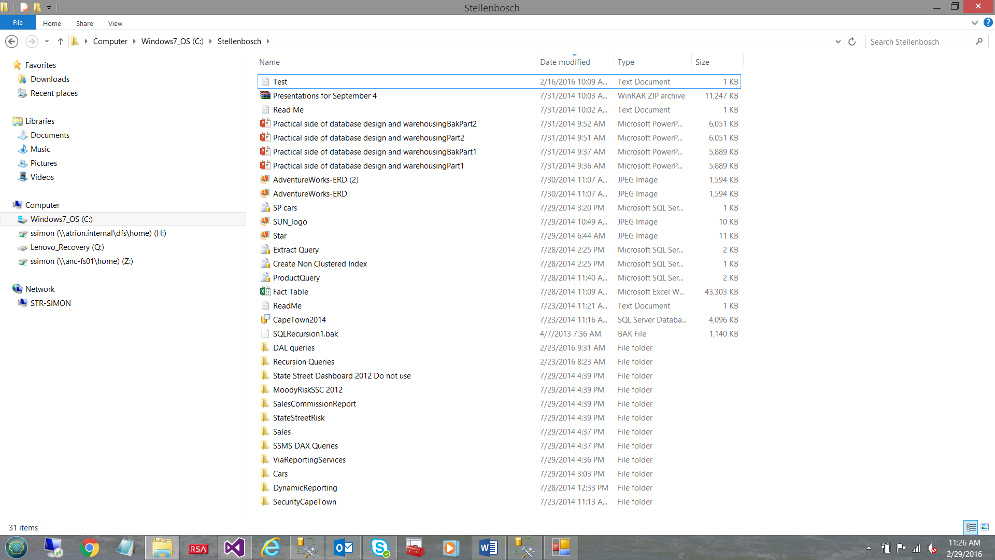Launch Visual Studio from the taskbar
Screen dimensions: 995x560
pos(234,548)
